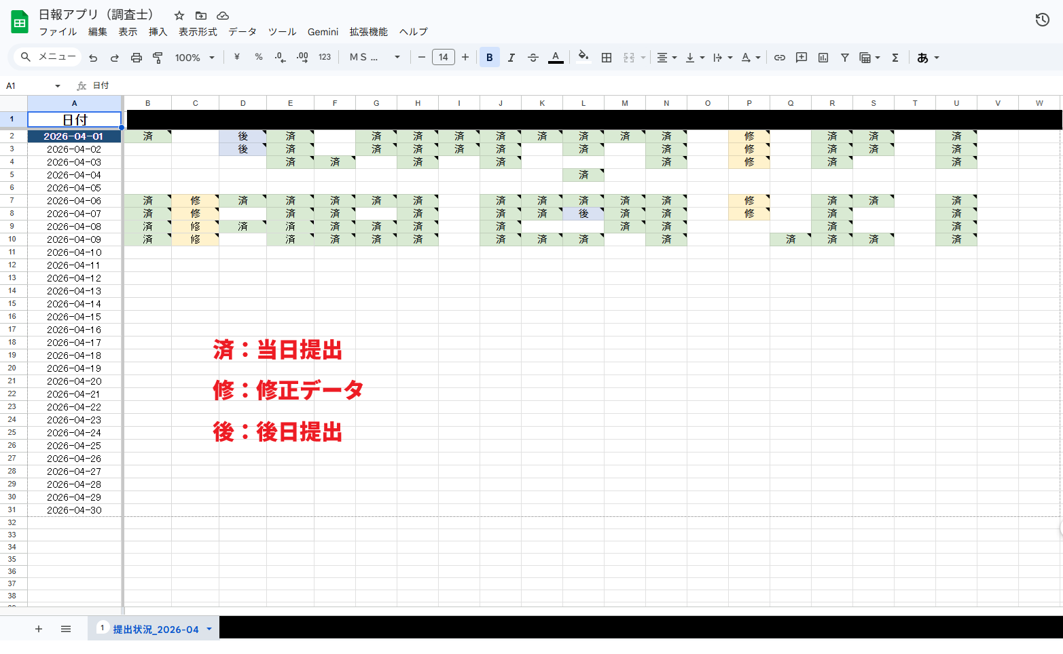Toggle bold formatting
Screen dimensions: 1063x654
[x=489, y=58]
